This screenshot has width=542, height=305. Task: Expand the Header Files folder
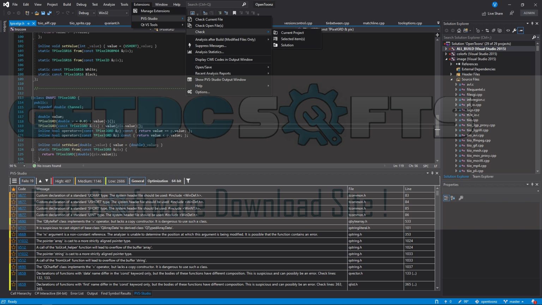(451, 74)
